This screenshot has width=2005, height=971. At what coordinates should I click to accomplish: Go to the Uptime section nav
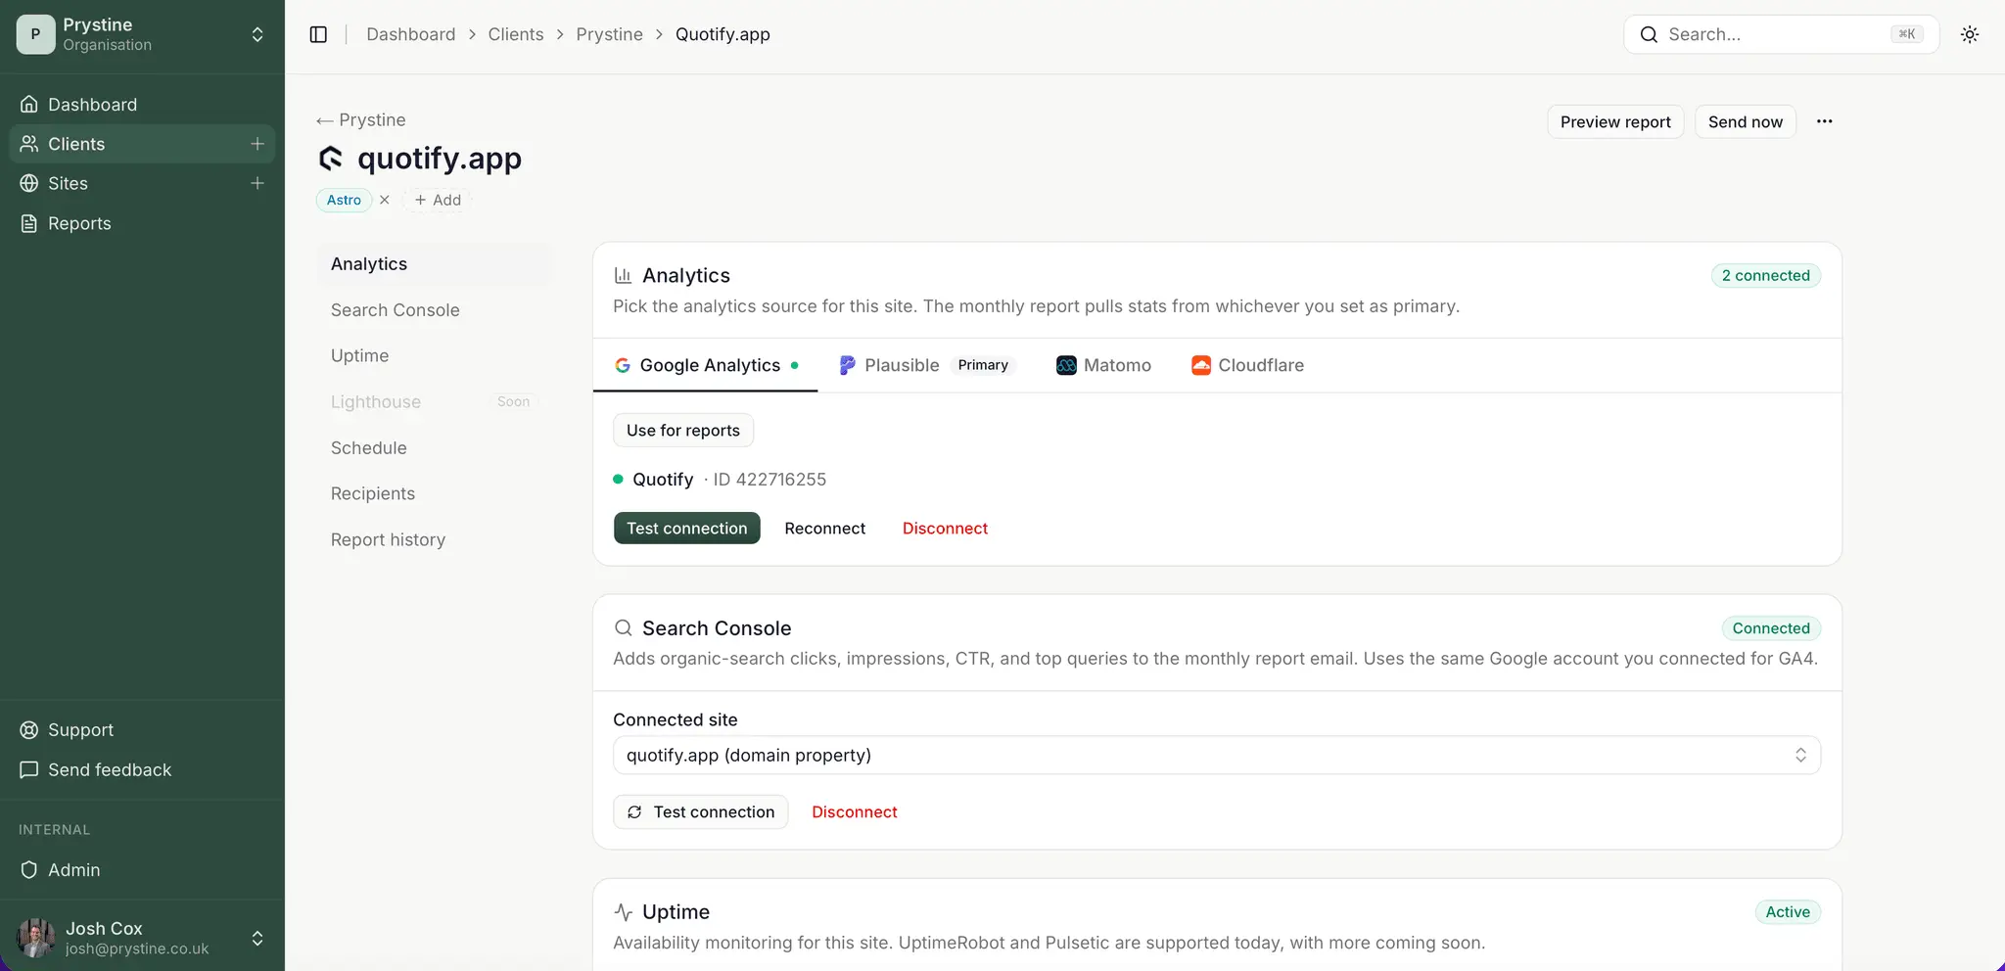click(x=434, y=355)
